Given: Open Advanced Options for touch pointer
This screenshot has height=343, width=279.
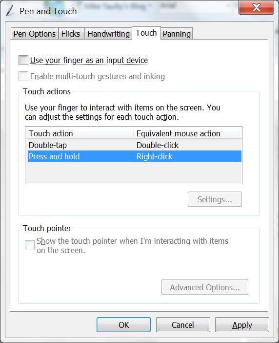Looking at the screenshot, I should [205, 287].
